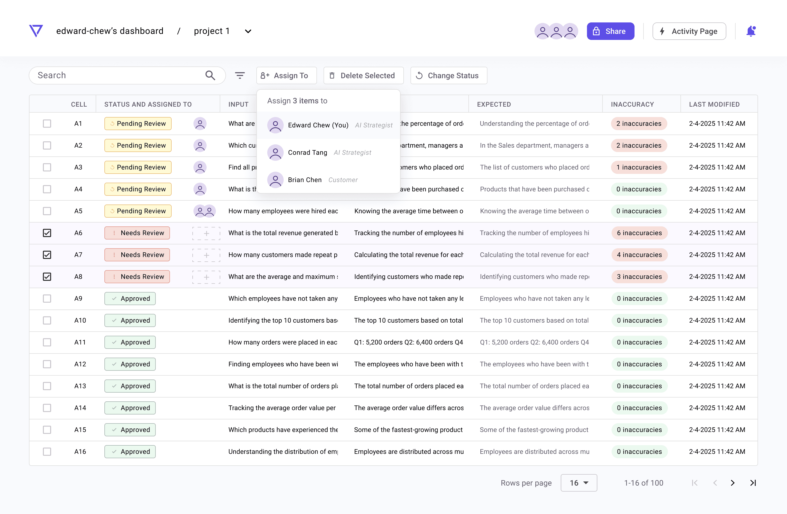The image size is (787, 514).
Task: Open the Activity Page button
Action: click(x=689, y=31)
